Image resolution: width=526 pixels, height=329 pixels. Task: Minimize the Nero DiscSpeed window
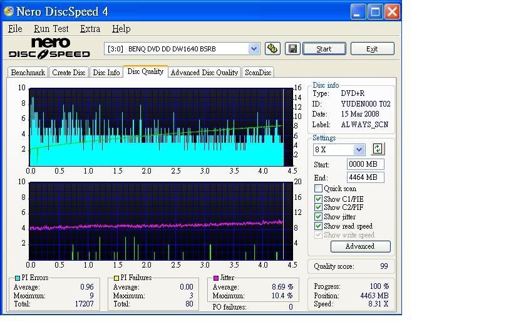(x=358, y=12)
